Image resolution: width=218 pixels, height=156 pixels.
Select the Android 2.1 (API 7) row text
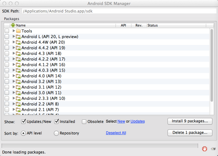point(40,110)
